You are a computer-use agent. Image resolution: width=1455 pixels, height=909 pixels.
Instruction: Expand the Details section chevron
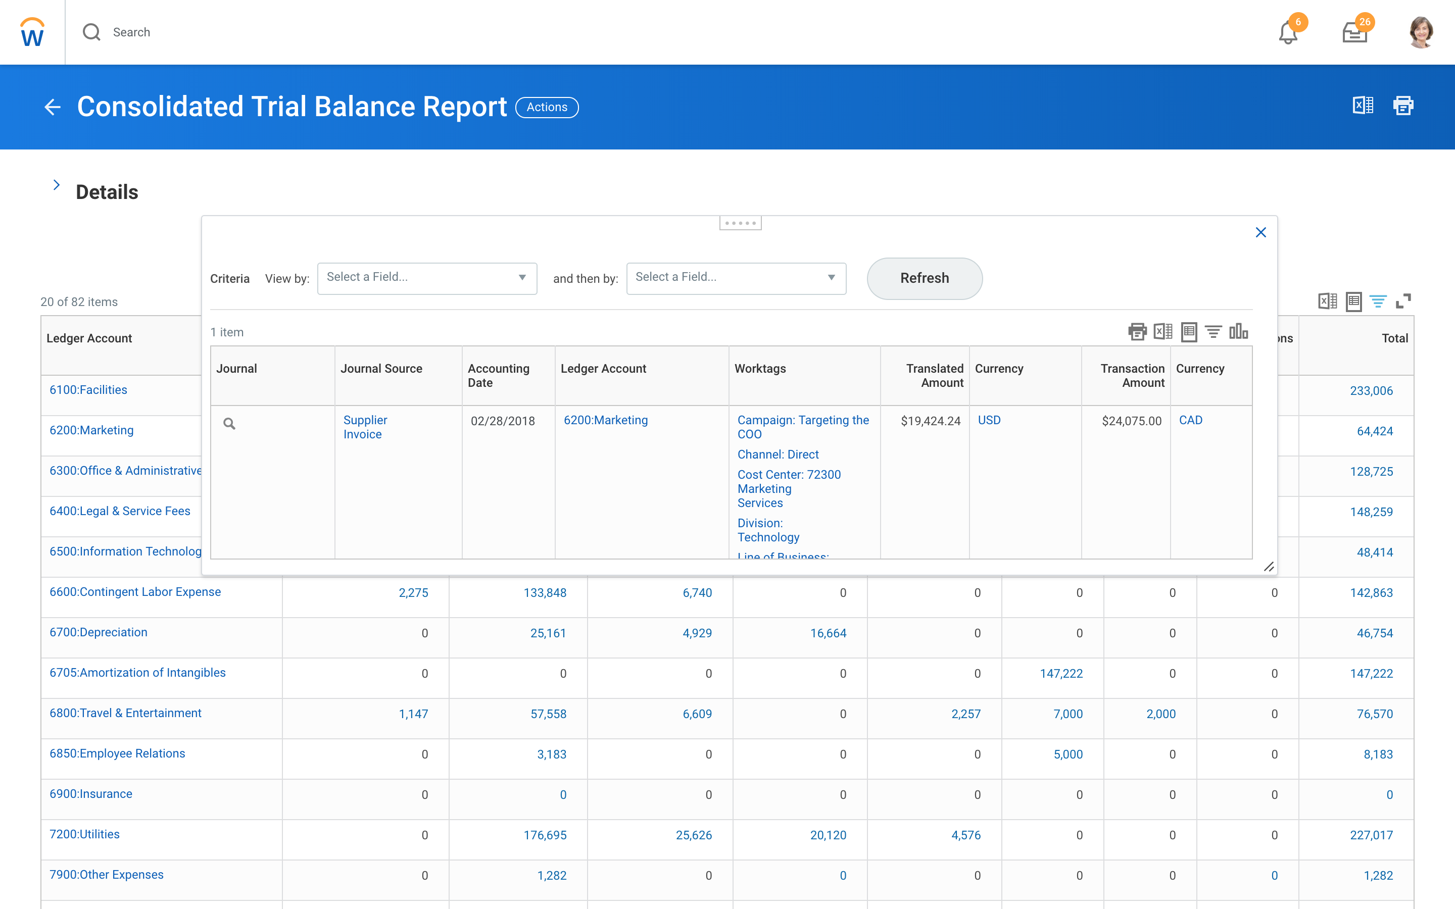coord(57,185)
